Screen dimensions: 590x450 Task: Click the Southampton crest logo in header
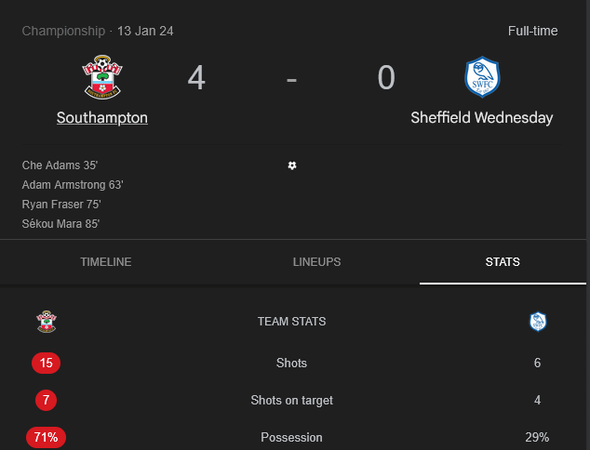point(101,78)
